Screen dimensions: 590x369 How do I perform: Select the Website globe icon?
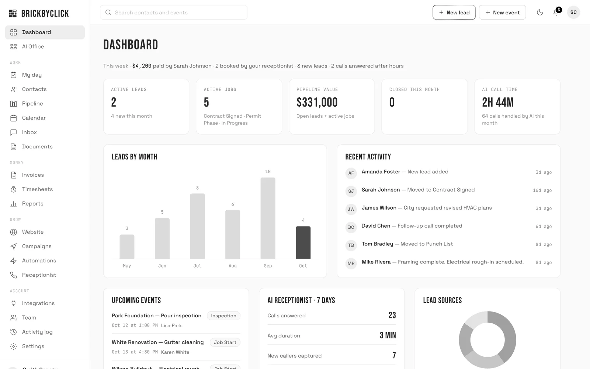(x=14, y=232)
